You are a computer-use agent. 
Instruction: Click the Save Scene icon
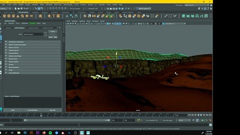(x=22, y=9)
